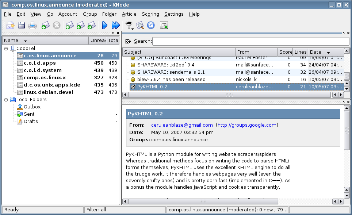Click the Cancel (grey X) toolbar icon

(x=56, y=25)
